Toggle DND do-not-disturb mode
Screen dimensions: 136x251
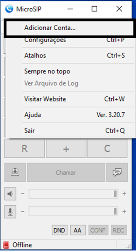59,230
